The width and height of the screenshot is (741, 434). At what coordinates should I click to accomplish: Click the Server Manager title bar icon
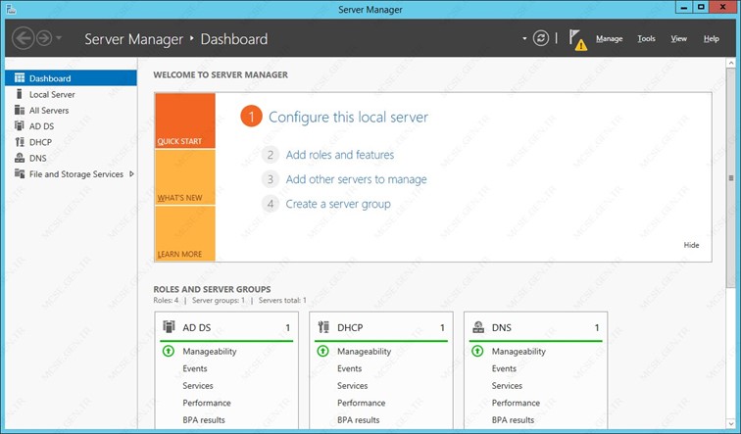pyautogui.click(x=11, y=8)
